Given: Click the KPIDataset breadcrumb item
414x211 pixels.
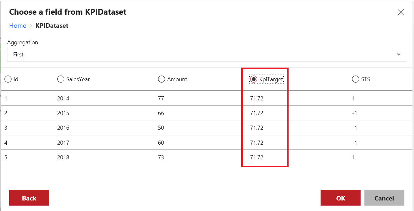Looking at the screenshot, I should click(x=52, y=26).
